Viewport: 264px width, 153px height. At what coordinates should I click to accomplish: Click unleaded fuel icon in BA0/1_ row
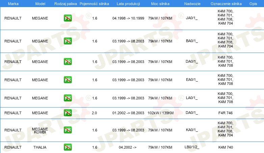[x=68, y=41]
